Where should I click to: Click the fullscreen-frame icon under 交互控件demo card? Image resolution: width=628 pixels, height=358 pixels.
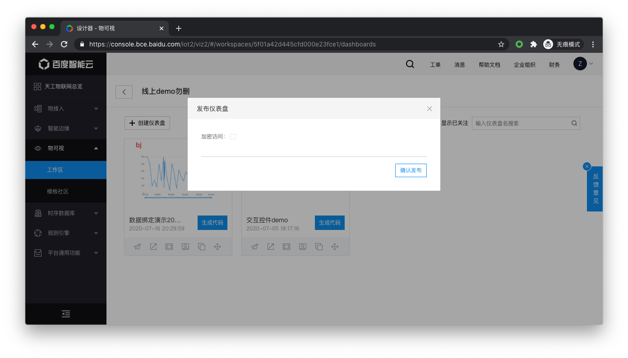(286, 247)
